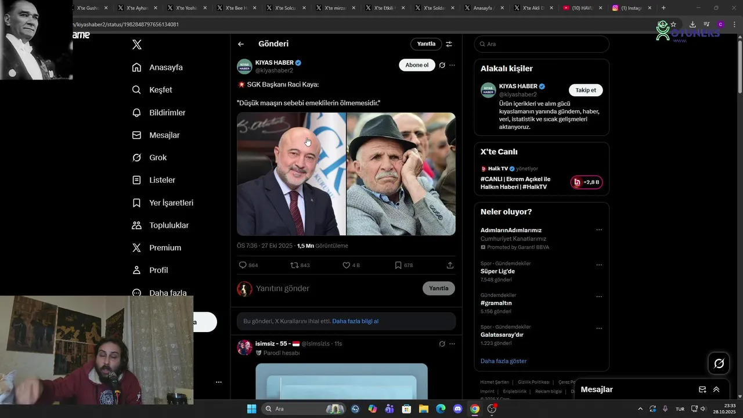Open options for Galatasaray'dır trend

(x=599, y=329)
